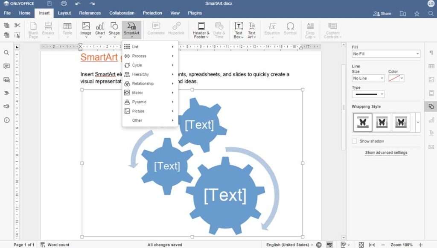
Task: Open the References tab
Action: pos(90,13)
